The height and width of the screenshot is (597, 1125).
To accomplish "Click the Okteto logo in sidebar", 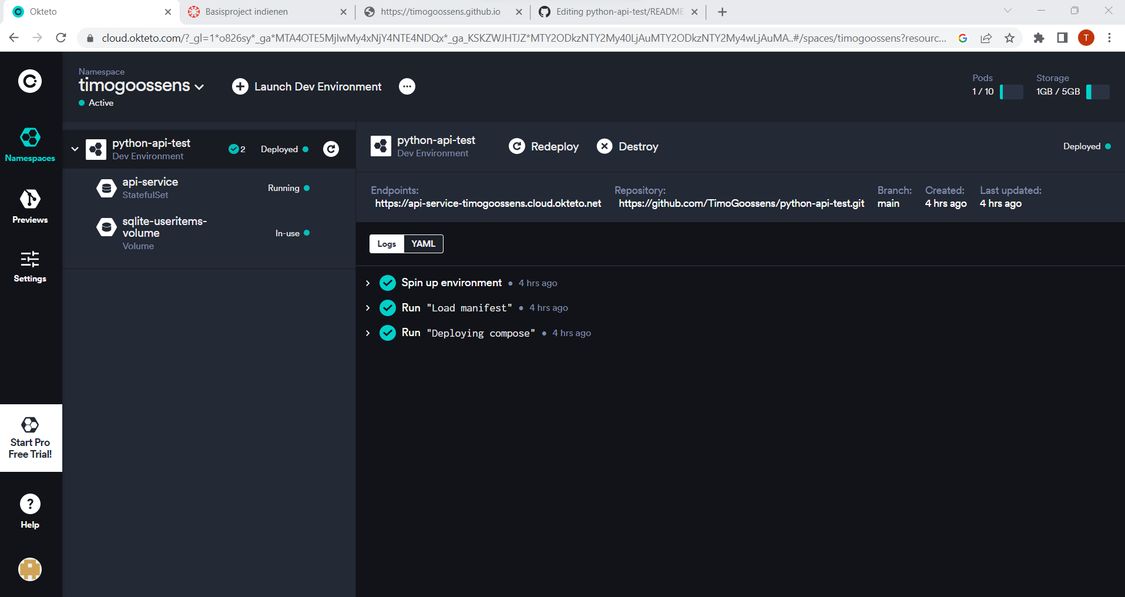I will (30, 81).
